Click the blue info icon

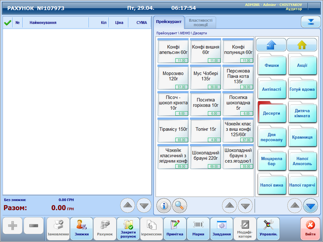[164, 206]
